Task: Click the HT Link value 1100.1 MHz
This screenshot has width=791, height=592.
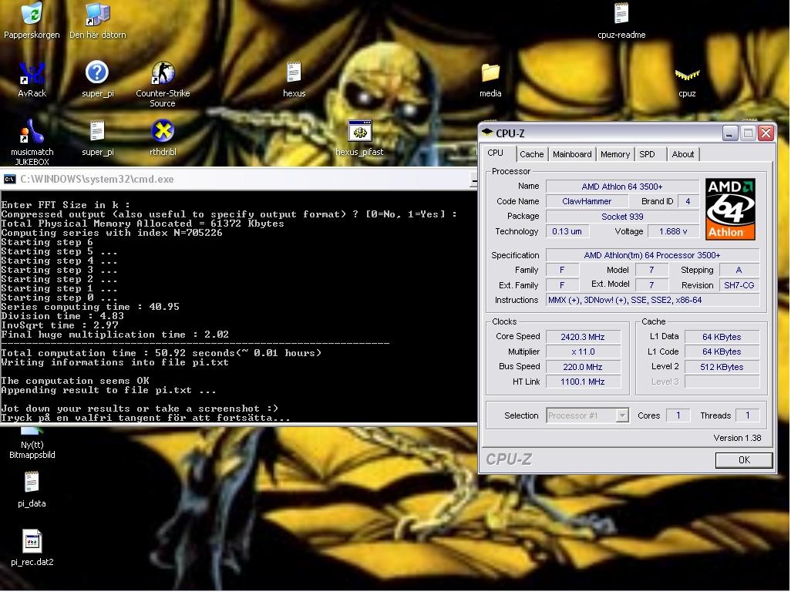Action: click(x=583, y=382)
